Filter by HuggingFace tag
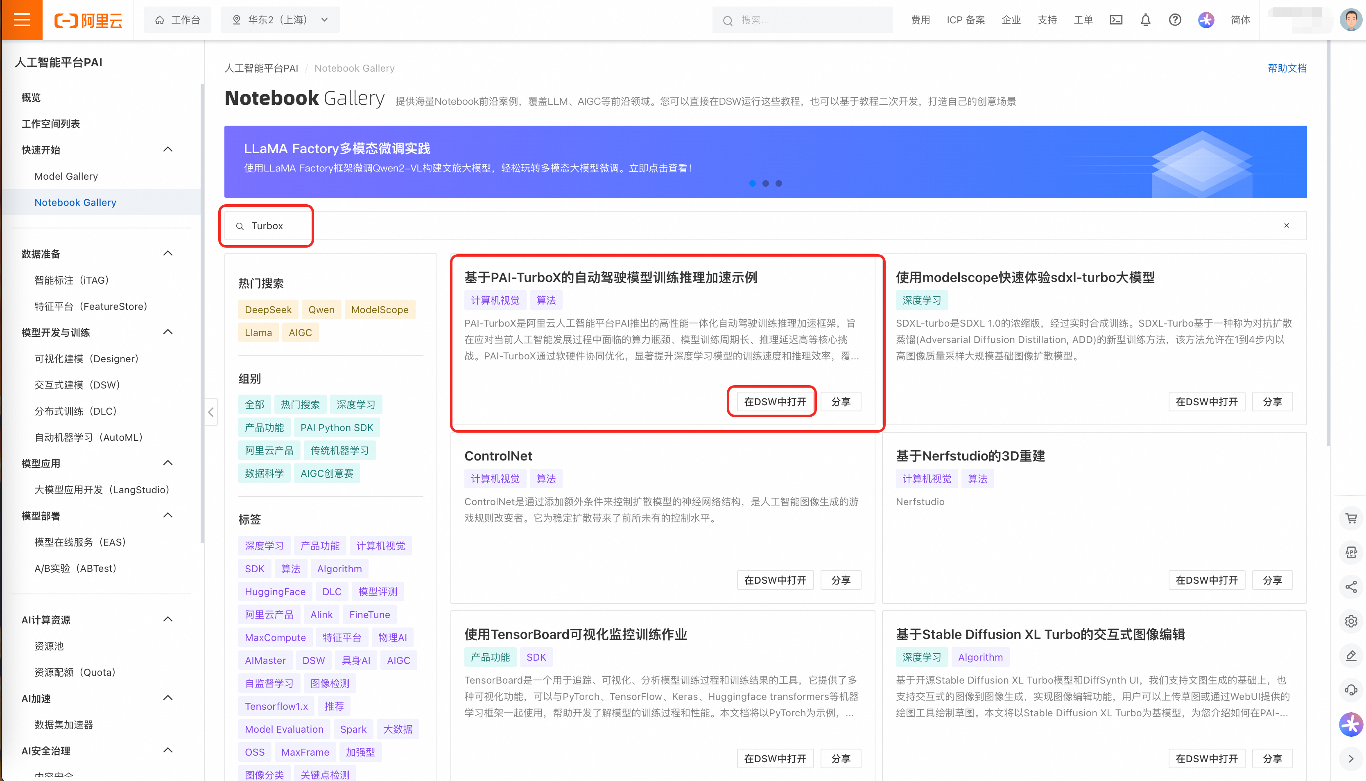The width and height of the screenshot is (1366, 781). click(275, 591)
